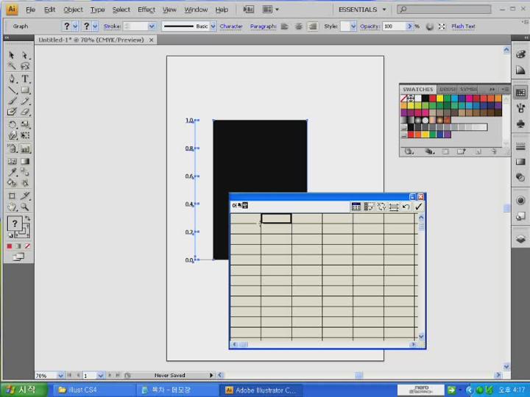Open the Stroke panel icon in dock
This screenshot has width=530, height=397.
click(x=520, y=146)
